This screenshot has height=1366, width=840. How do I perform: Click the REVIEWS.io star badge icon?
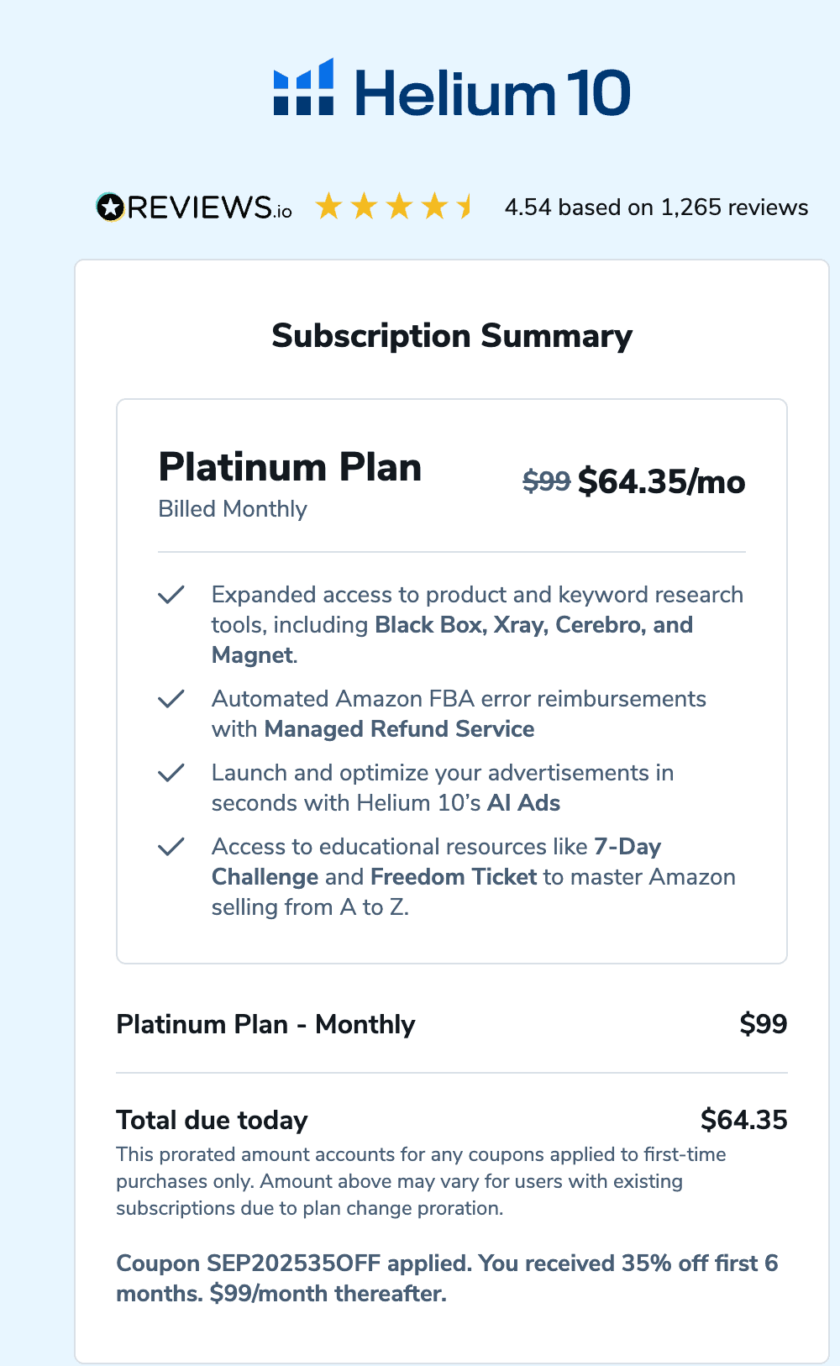(x=110, y=207)
